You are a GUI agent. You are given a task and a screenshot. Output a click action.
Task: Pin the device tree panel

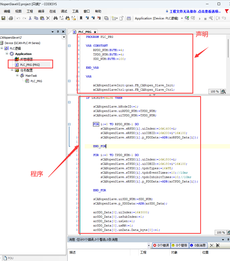tap(58, 32)
